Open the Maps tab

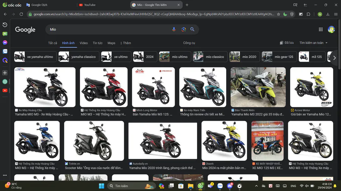[x=111, y=43]
